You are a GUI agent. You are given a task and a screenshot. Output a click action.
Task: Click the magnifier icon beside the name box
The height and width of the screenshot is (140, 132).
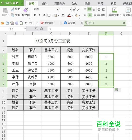coord(36,29)
